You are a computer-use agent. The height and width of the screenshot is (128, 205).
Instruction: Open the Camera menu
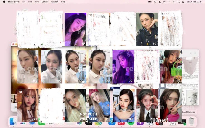coord(45,2)
